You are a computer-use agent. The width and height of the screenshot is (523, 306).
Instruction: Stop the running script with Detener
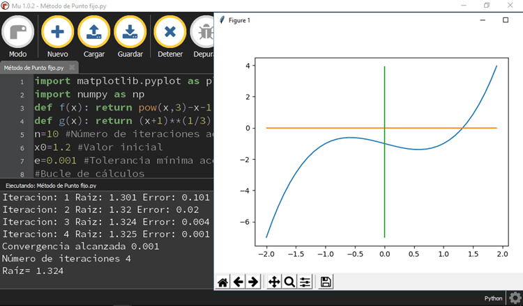[169, 36]
